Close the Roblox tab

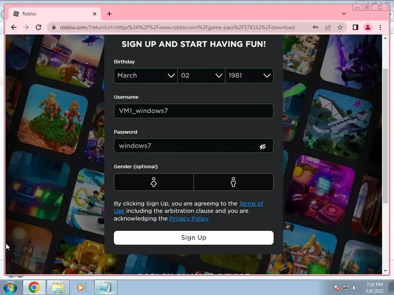(95, 14)
